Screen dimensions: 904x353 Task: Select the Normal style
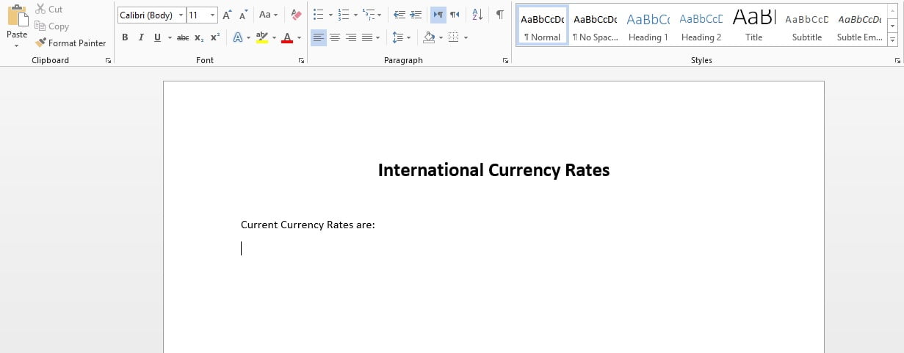[x=542, y=26]
